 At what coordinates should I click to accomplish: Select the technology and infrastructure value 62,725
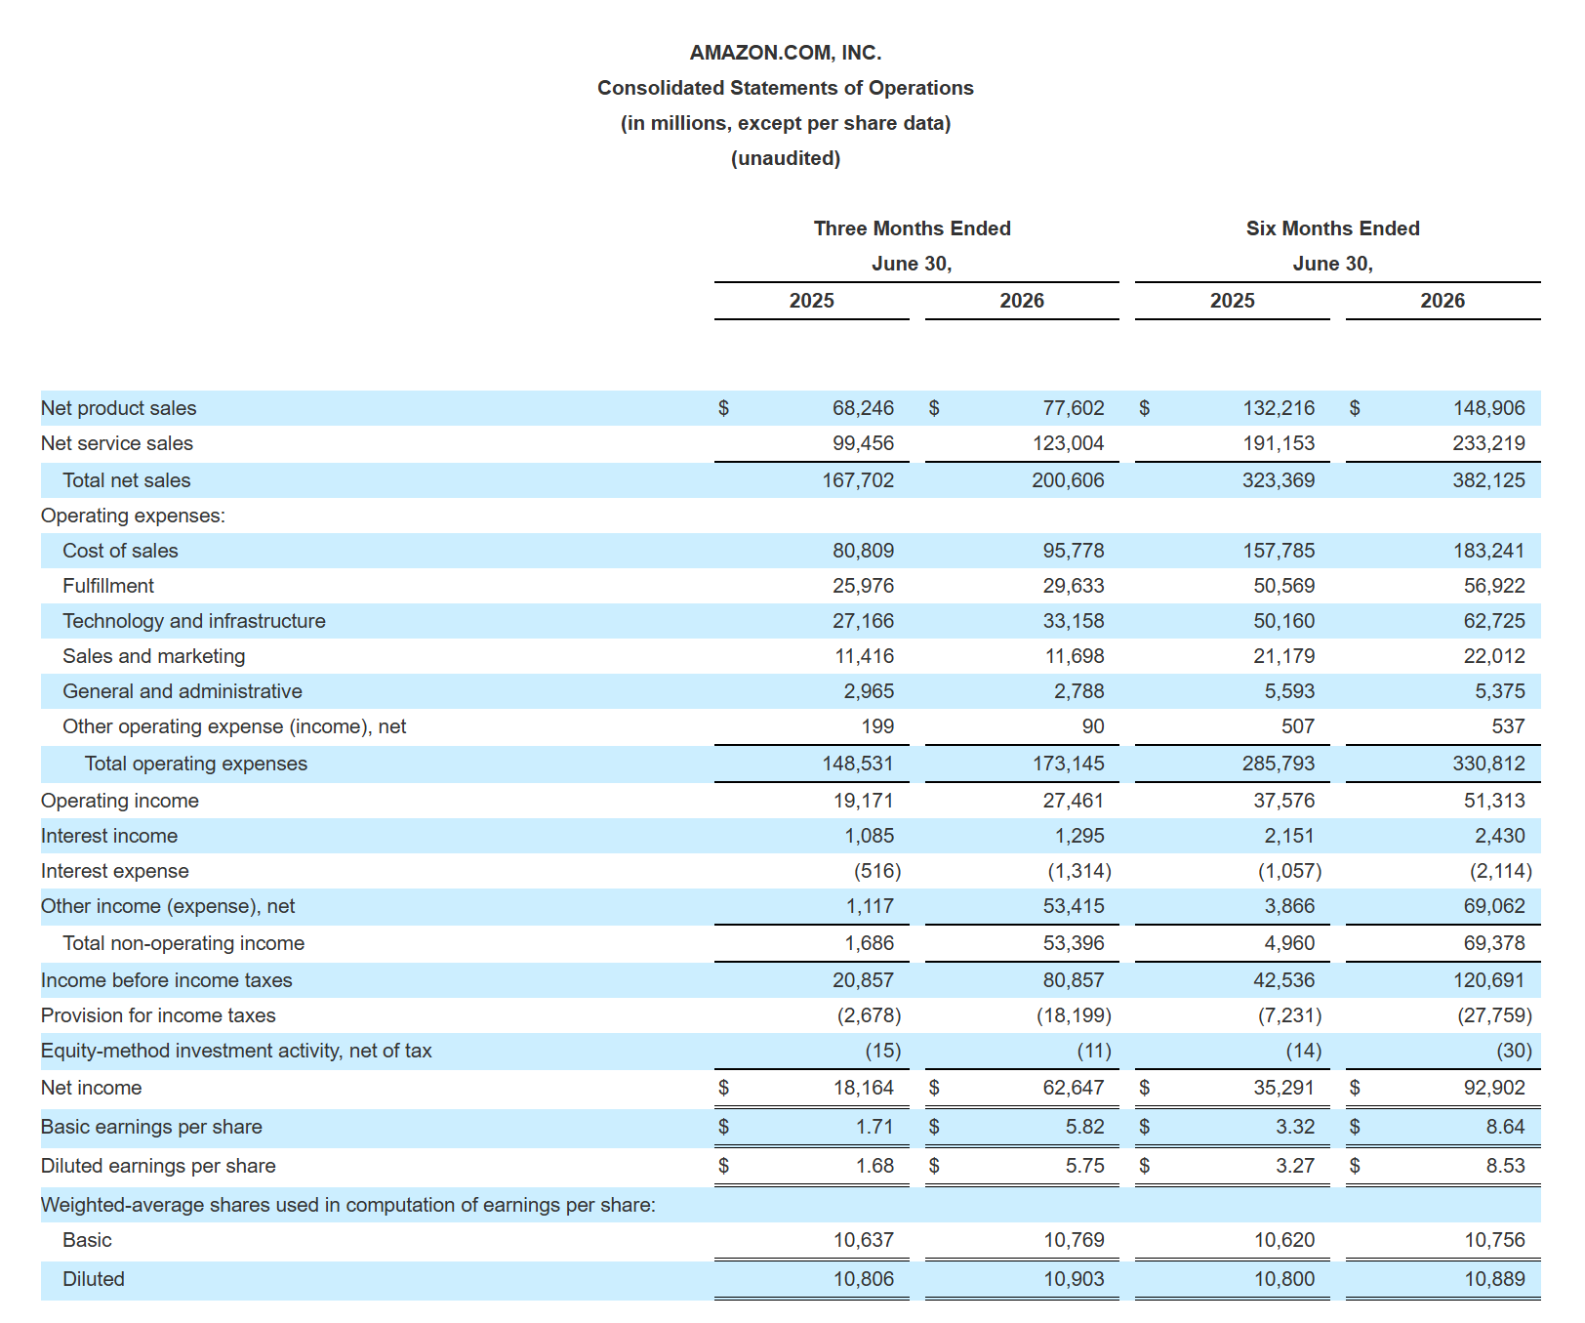point(1494,621)
